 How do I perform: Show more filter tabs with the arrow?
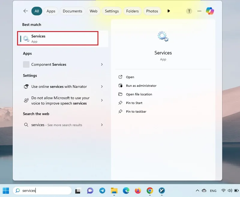169,11
